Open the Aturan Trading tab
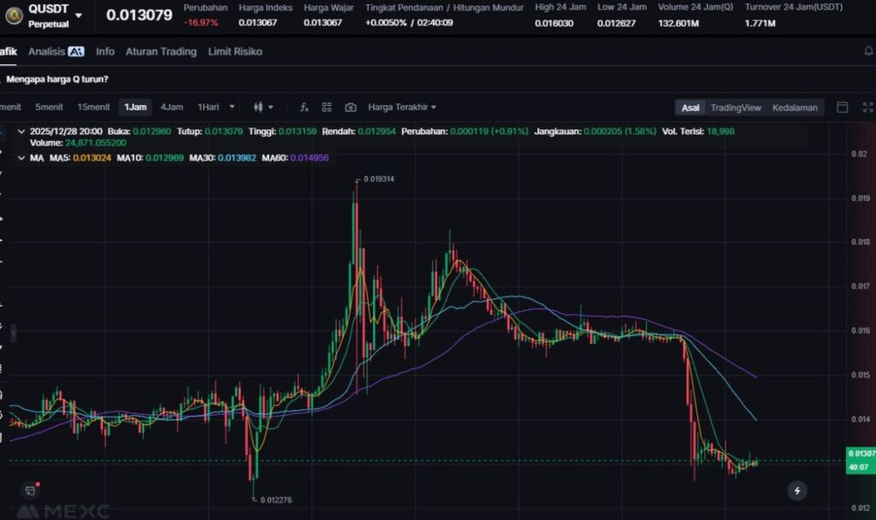The image size is (876, 520). [x=161, y=51]
